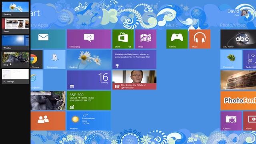The height and width of the screenshot is (144, 256).
Task: Click the Music group heading
Action: pyautogui.click(x=172, y=25)
